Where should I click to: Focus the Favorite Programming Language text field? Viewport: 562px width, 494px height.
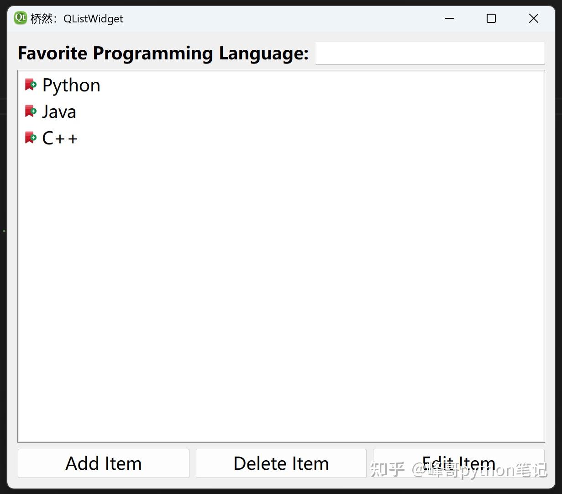pyautogui.click(x=430, y=53)
